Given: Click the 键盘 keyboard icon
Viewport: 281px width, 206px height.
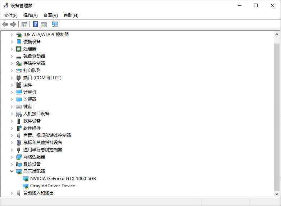Looking at the screenshot, I should click(19, 107).
